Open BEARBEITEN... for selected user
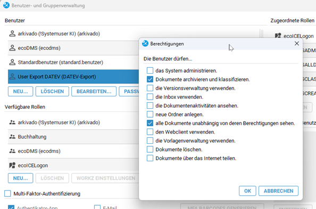Screen dimensions: 316x209 [94, 91]
